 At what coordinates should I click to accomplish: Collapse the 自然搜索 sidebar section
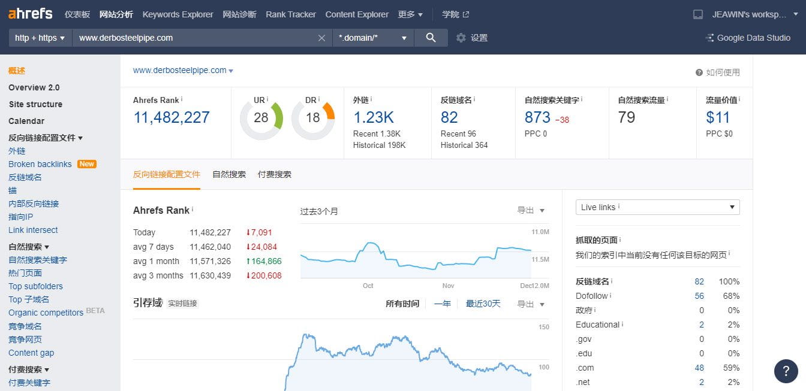(x=29, y=247)
